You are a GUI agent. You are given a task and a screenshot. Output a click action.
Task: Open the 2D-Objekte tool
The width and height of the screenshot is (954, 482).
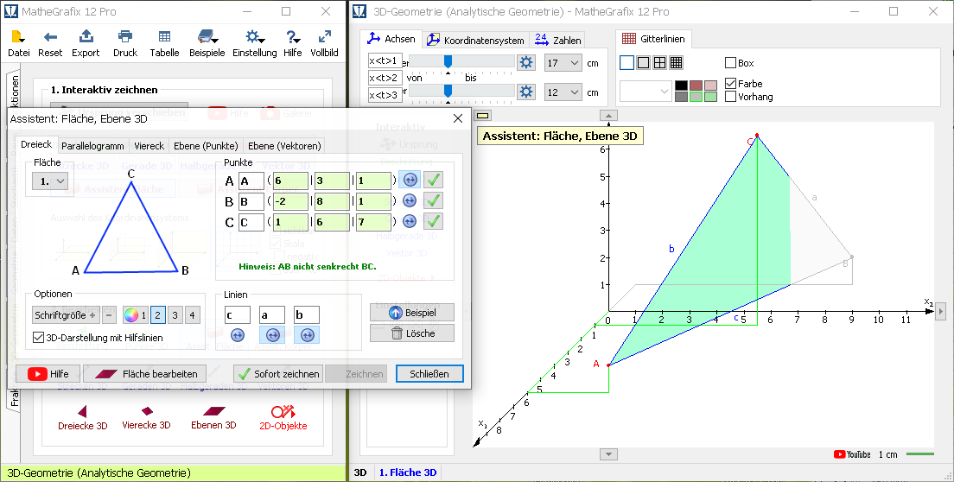[283, 418]
